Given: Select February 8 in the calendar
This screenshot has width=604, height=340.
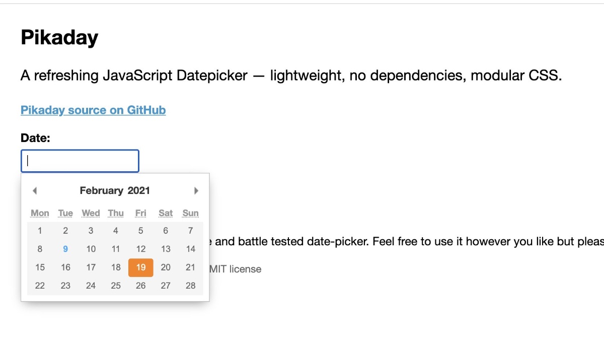Looking at the screenshot, I should pyautogui.click(x=40, y=249).
